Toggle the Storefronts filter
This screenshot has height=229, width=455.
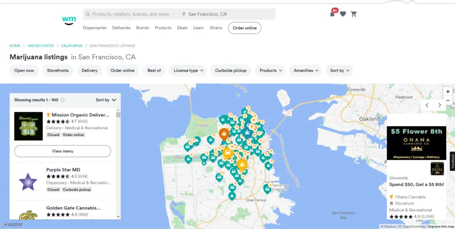(x=58, y=71)
